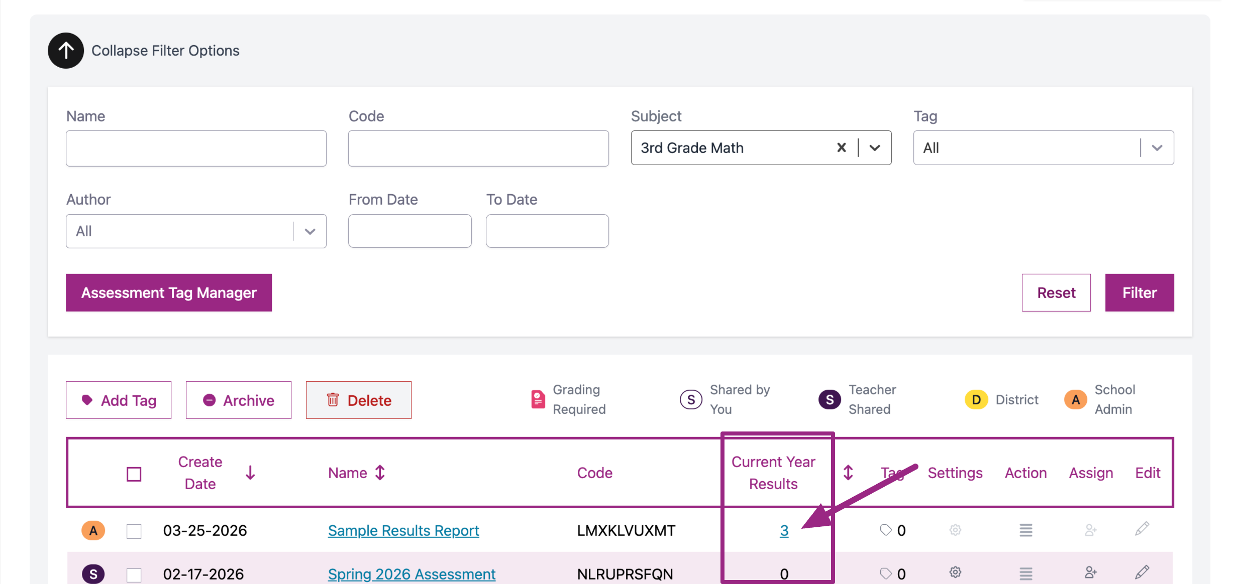1243x584 pixels.
Task: Open settings gear for Spring 2026 Assessment
Action: click(x=955, y=572)
